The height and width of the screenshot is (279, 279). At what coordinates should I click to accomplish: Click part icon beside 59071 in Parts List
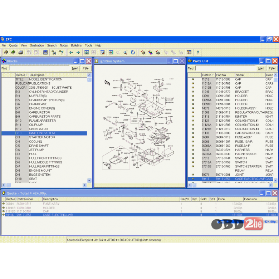pos(193,175)
